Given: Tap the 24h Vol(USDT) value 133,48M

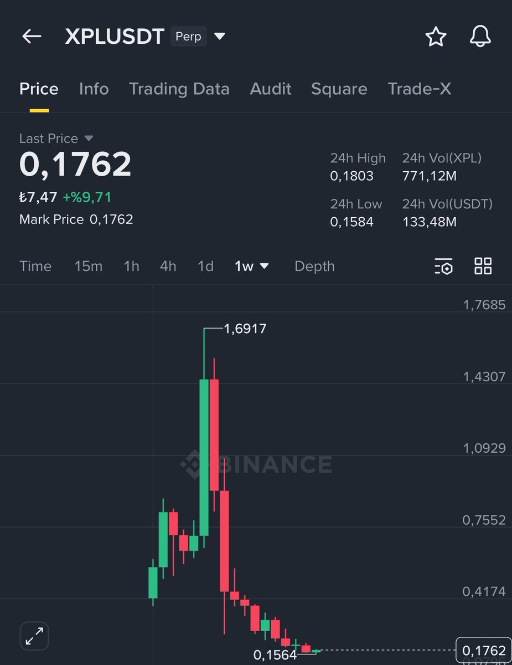Looking at the screenshot, I should tap(430, 222).
